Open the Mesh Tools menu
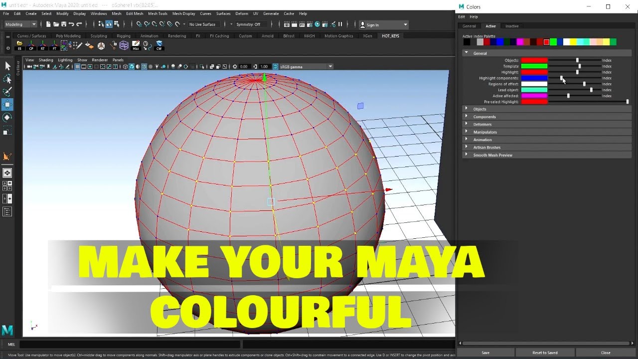Image resolution: width=638 pixels, height=359 pixels. 158,13
